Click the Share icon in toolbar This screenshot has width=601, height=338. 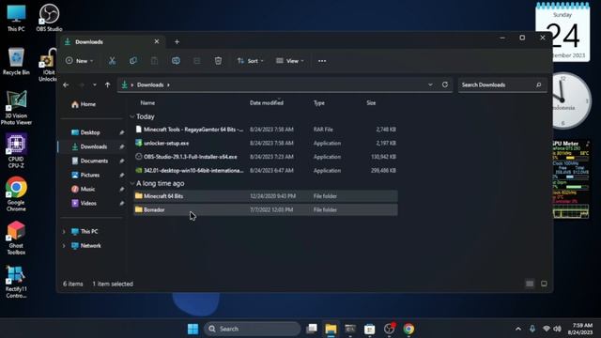196,60
